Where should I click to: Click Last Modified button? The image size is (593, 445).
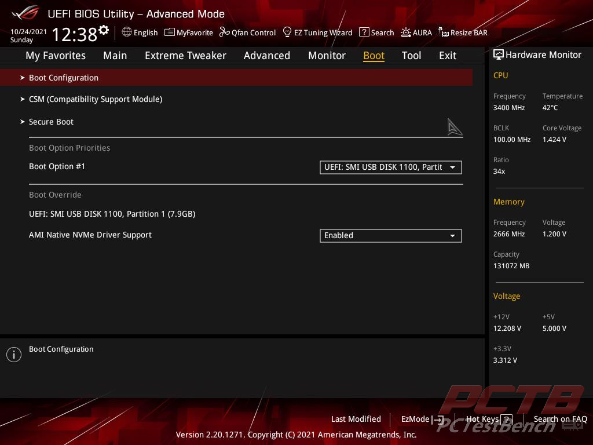coord(356,419)
